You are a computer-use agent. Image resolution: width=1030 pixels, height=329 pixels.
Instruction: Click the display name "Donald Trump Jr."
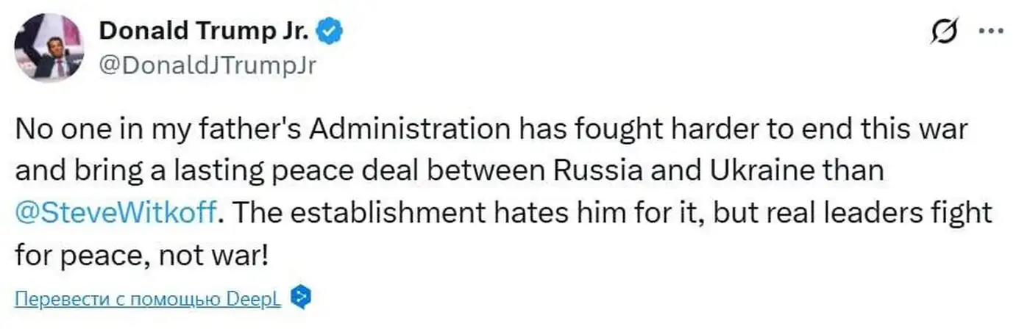click(x=203, y=31)
